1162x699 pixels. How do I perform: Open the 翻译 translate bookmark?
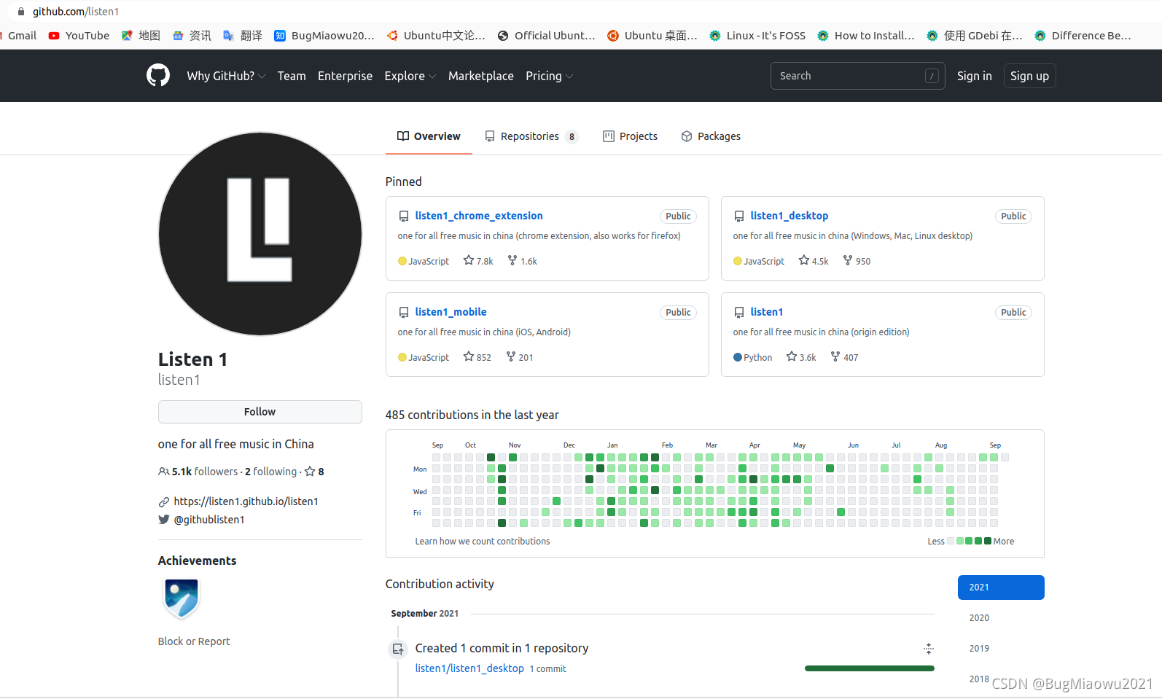click(243, 35)
